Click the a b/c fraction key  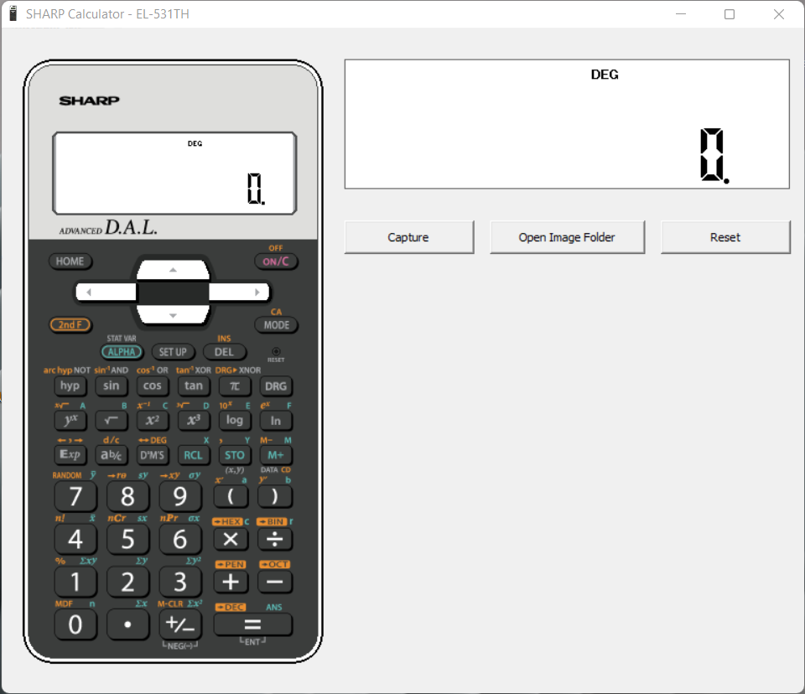point(112,455)
